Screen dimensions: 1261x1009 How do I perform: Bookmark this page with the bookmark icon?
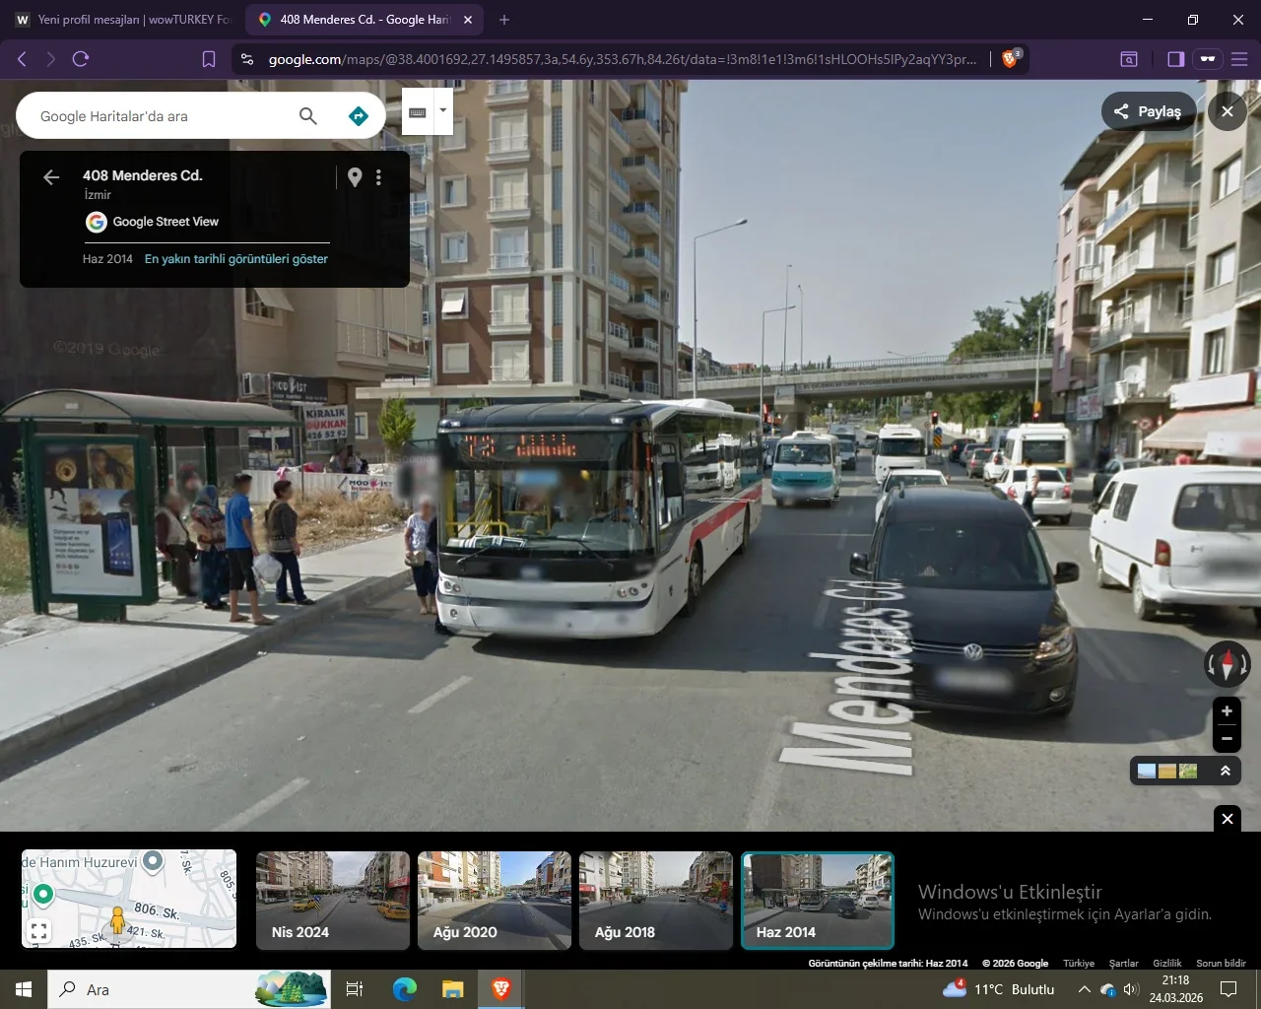point(209,59)
